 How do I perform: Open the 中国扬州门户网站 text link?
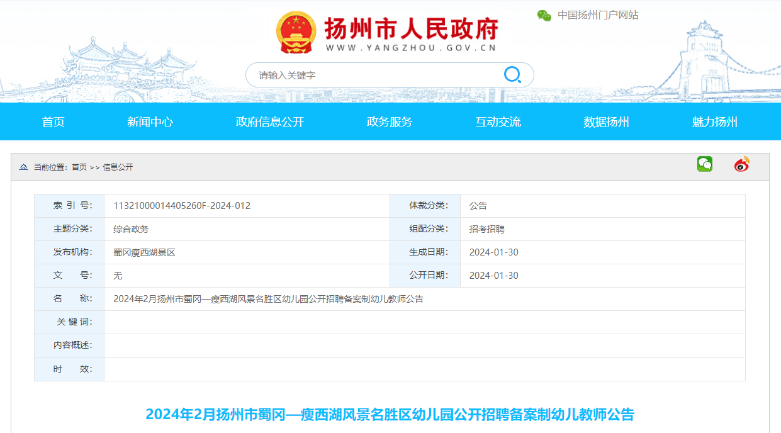597,15
